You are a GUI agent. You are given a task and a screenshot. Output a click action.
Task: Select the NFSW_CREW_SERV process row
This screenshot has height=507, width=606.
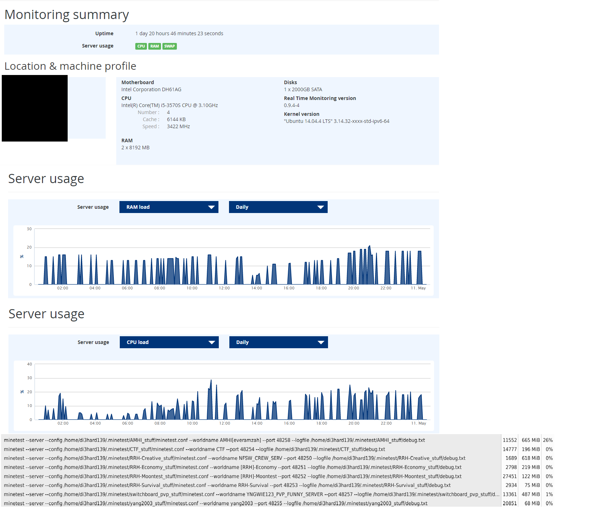[x=234, y=458]
